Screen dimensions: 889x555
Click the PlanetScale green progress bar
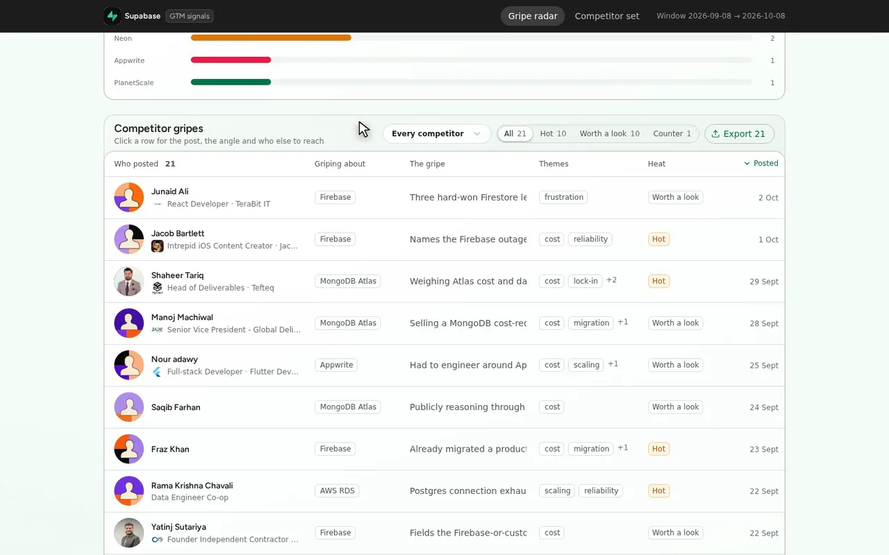[231, 83]
